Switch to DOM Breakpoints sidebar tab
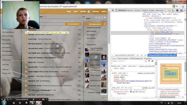The width and height of the screenshot is (187, 105). [136, 59]
